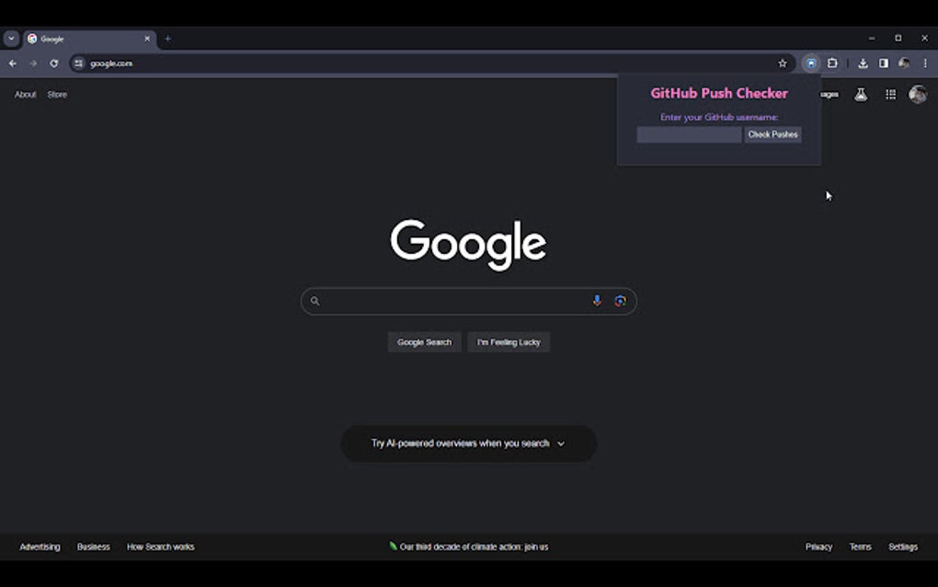Open the Downloads icon in the toolbar
The width and height of the screenshot is (938, 587).
pyautogui.click(x=863, y=63)
